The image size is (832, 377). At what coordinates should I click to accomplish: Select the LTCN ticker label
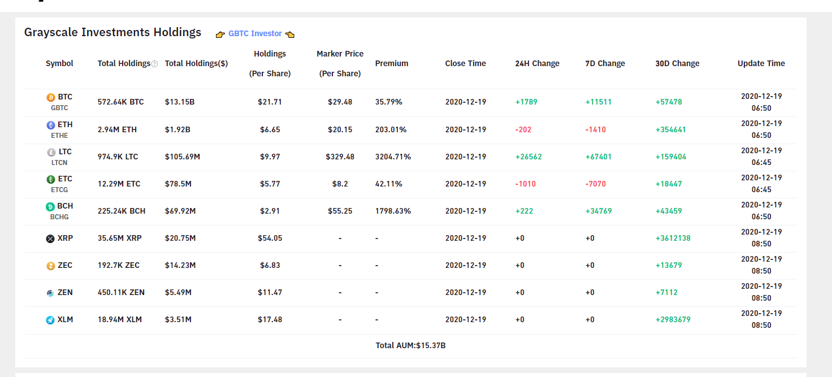pos(59,162)
